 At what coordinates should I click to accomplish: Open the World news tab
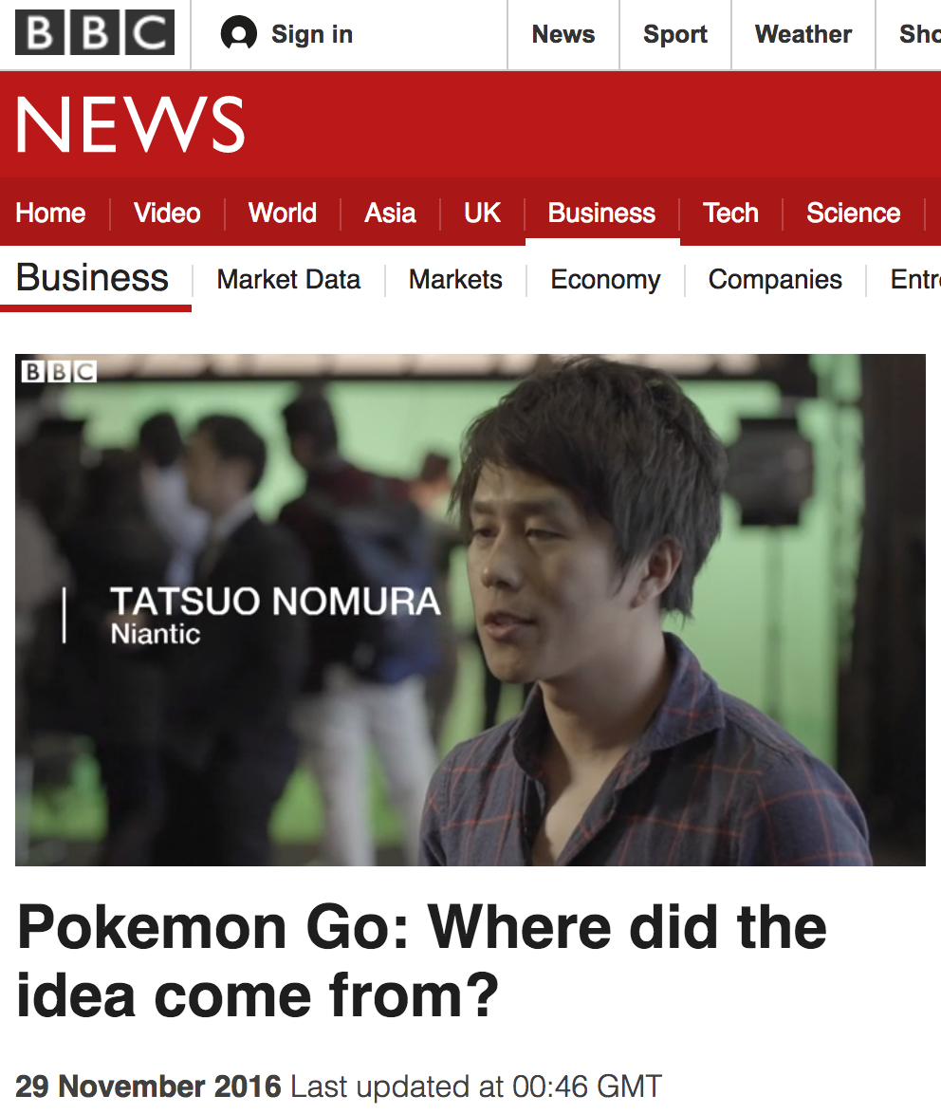(x=283, y=214)
